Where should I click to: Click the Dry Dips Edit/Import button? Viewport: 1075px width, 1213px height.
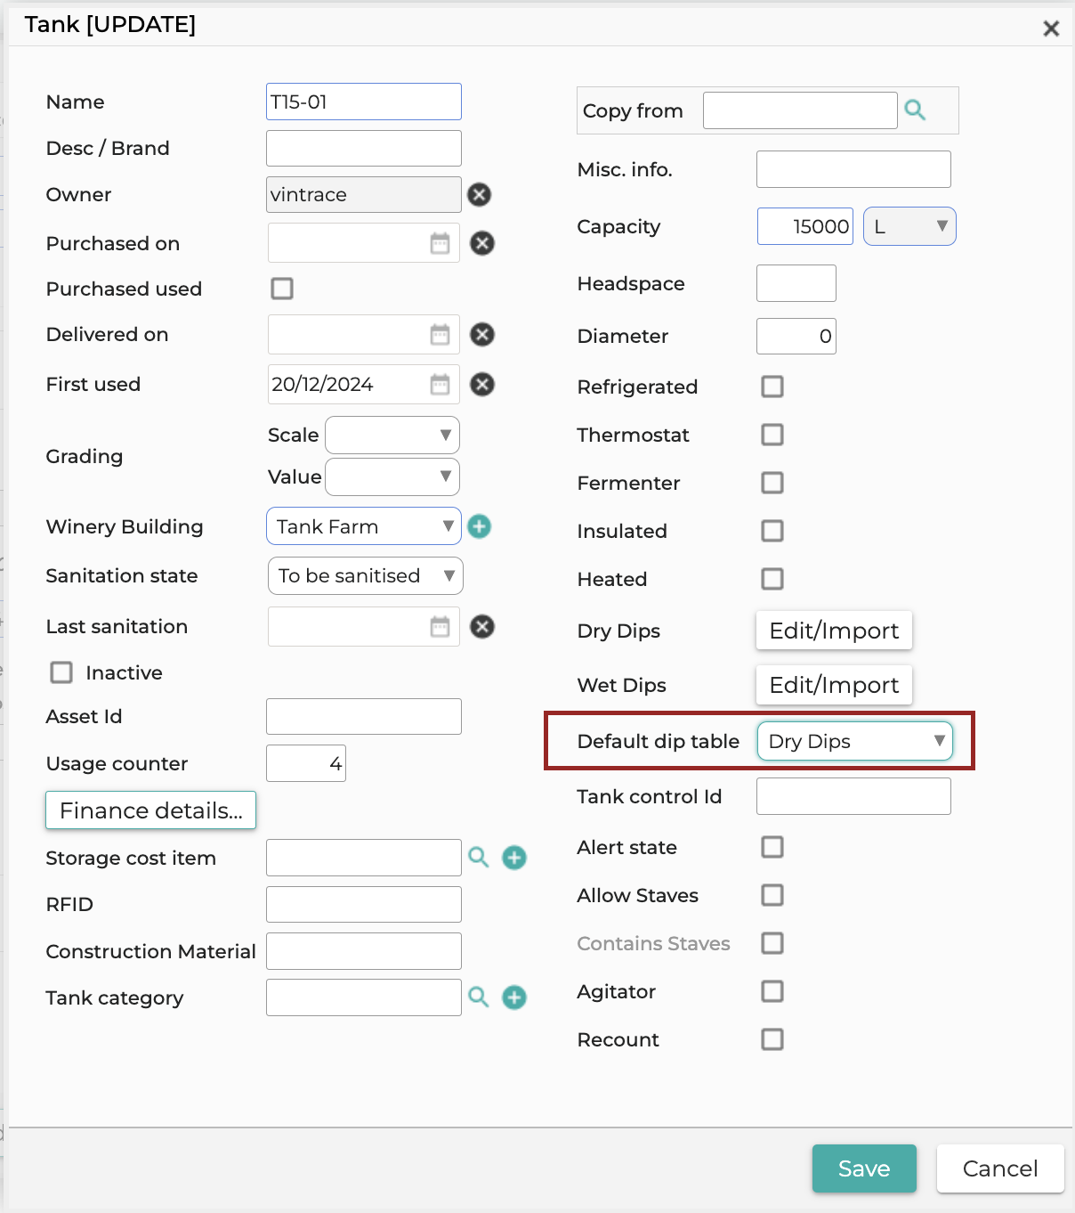point(834,631)
